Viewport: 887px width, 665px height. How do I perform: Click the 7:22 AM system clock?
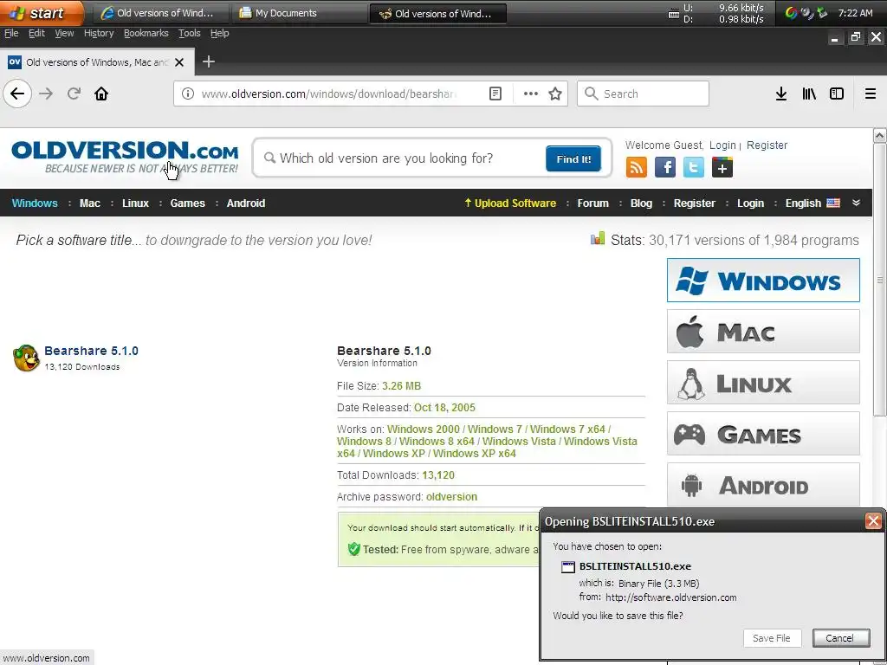[x=855, y=13]
